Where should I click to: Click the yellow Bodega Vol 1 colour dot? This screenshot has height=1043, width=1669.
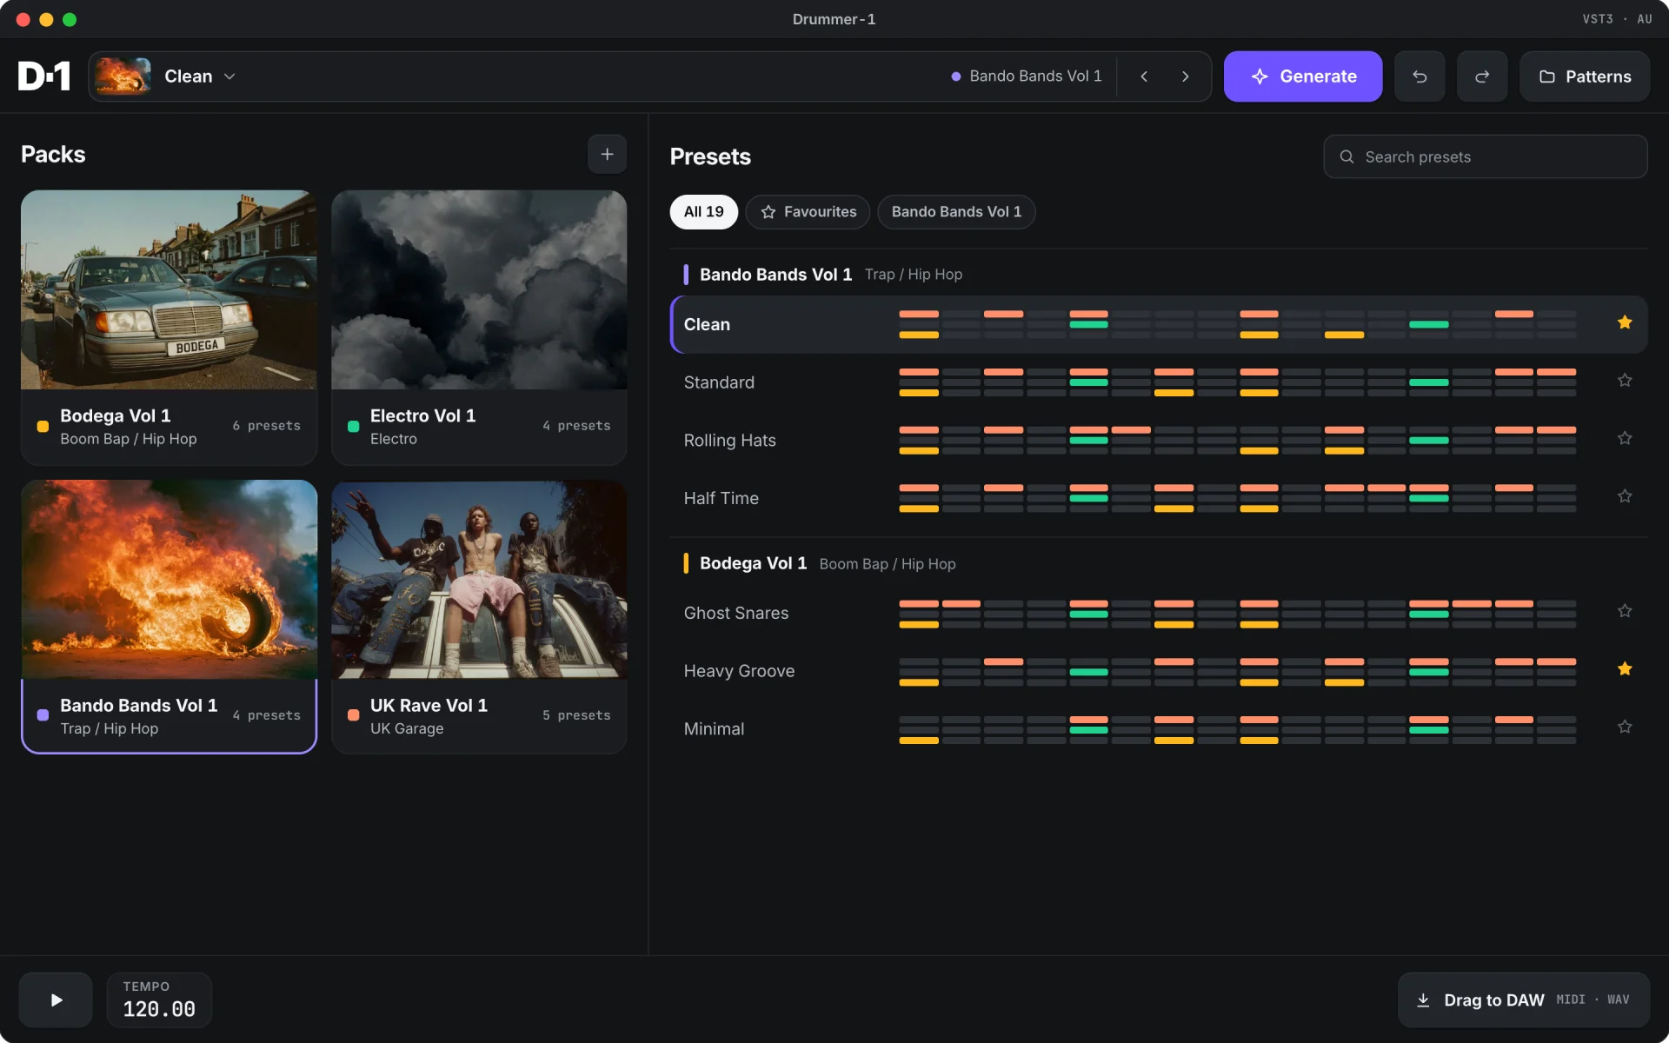tap(43, 426)
